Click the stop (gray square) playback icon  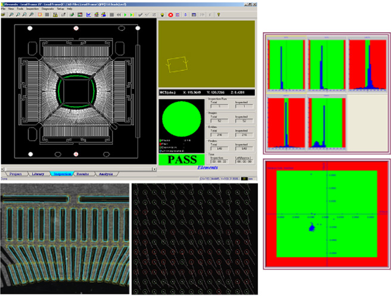point(112,15)
